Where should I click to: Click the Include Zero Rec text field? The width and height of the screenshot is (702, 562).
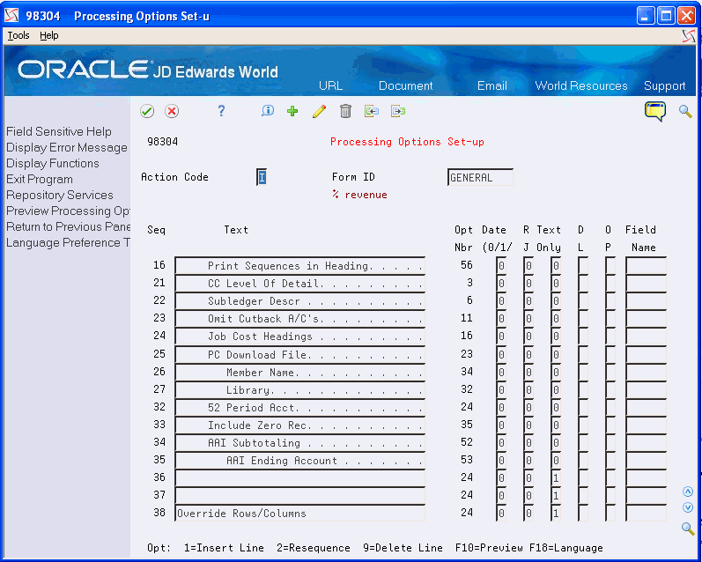pos(300,425)
